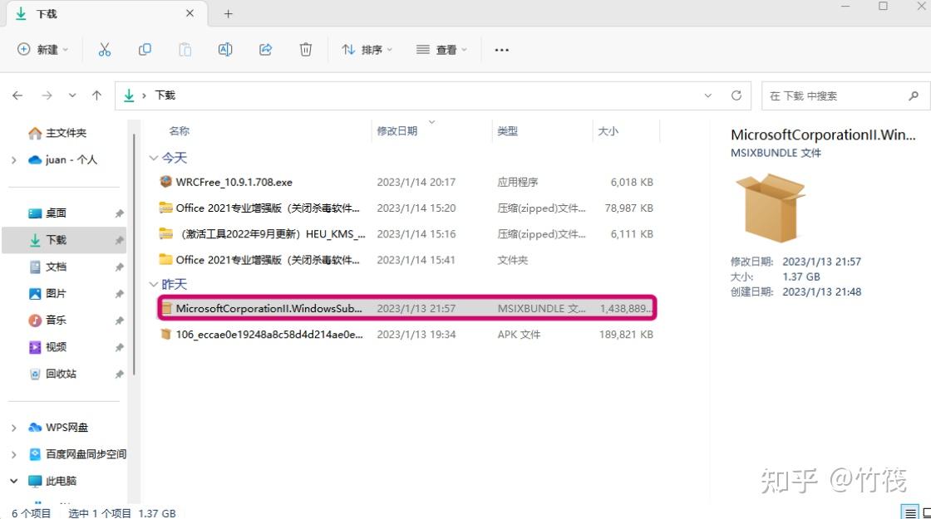Expand address bar history dropdown
This screenshot has height=519, width=931.
707,95
